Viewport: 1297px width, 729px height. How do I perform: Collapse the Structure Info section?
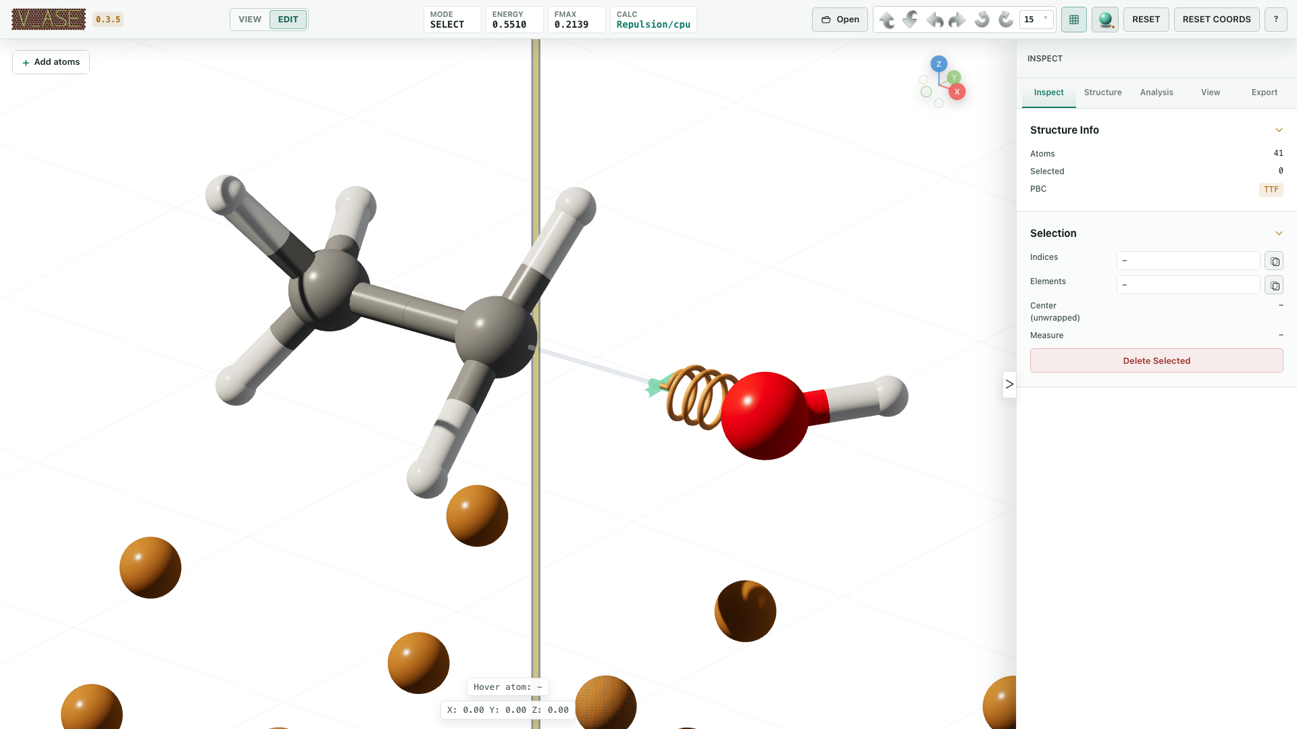point(1279,130)
